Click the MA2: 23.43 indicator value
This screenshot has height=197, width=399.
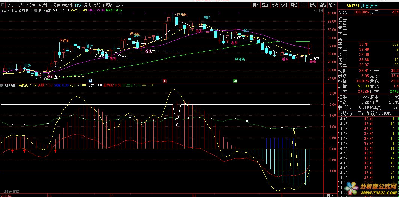click(79, 10)
